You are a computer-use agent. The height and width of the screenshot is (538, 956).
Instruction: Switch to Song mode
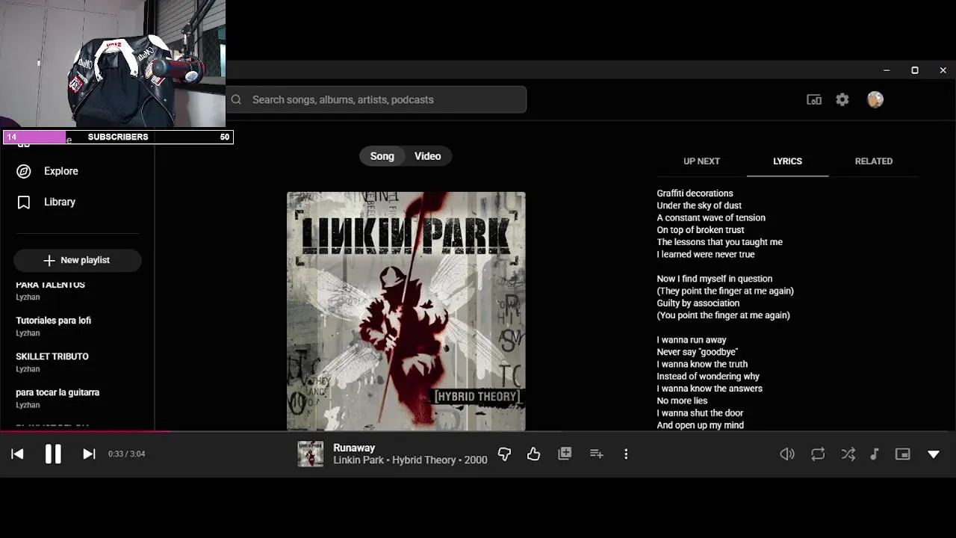(x=382, y=156)
